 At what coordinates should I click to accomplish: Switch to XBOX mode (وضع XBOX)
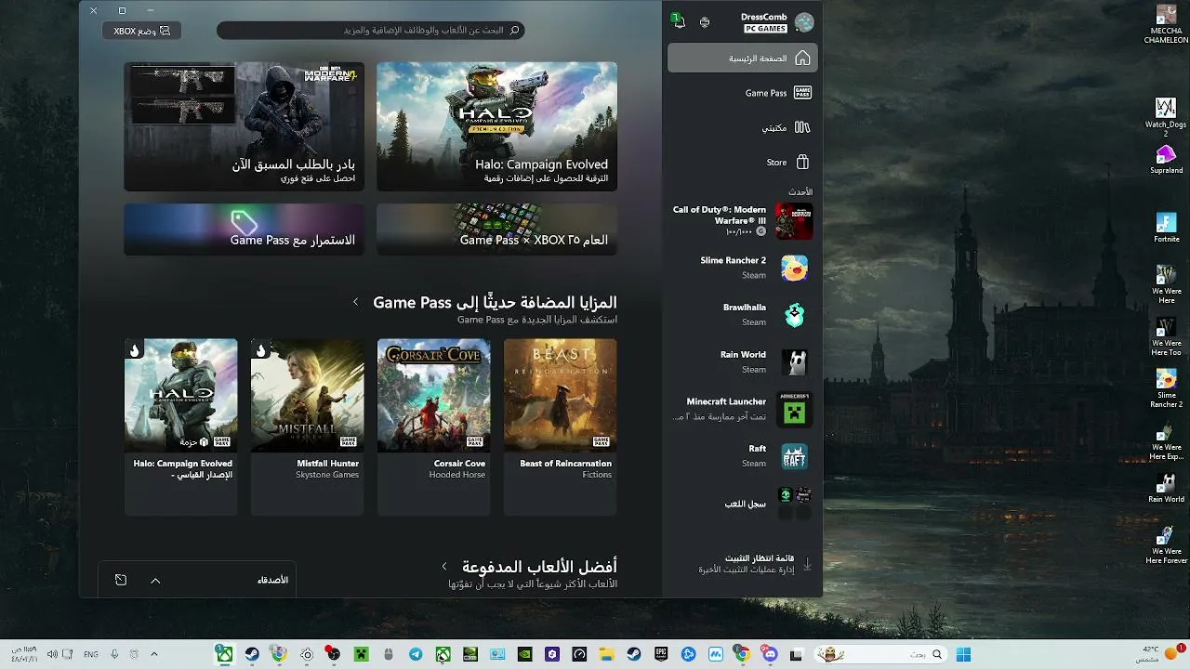coord(141,31)
